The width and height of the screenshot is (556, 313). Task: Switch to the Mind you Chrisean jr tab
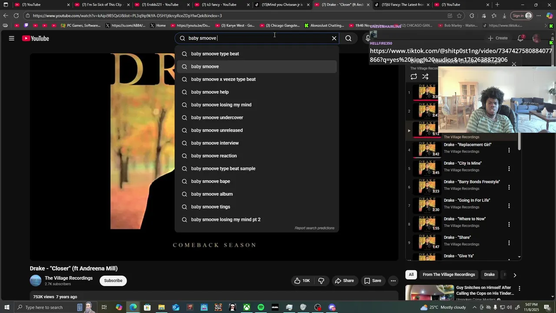[282, 5]
